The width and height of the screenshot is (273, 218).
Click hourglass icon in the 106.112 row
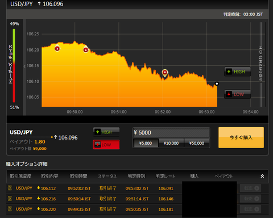tap(10, 188)
